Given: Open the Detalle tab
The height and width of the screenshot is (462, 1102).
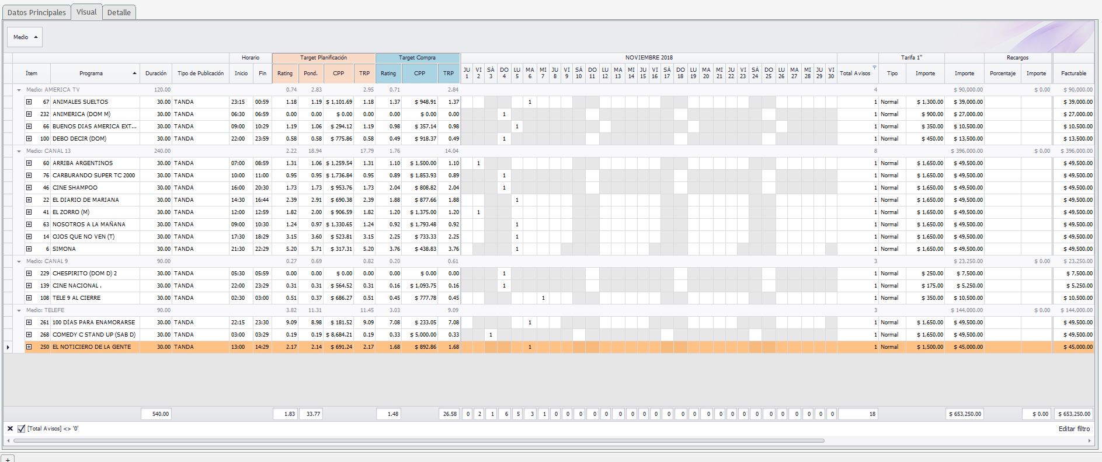Looking at the screenshot, I should 119,12.
